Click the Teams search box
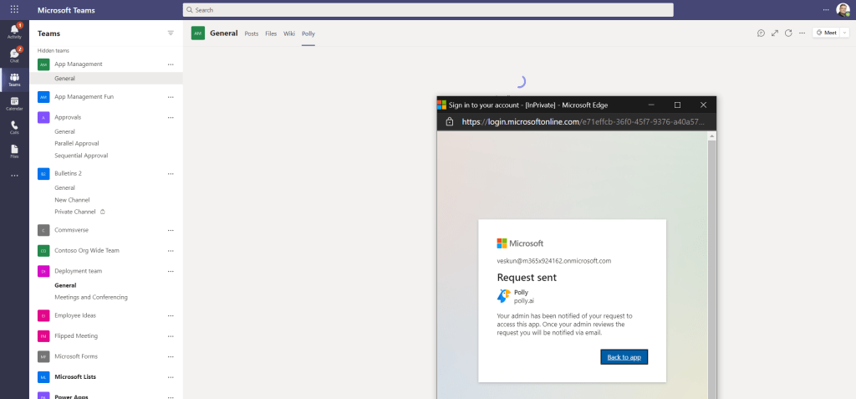Viewport: 856px width, 399px height. [x=428, y=10]
